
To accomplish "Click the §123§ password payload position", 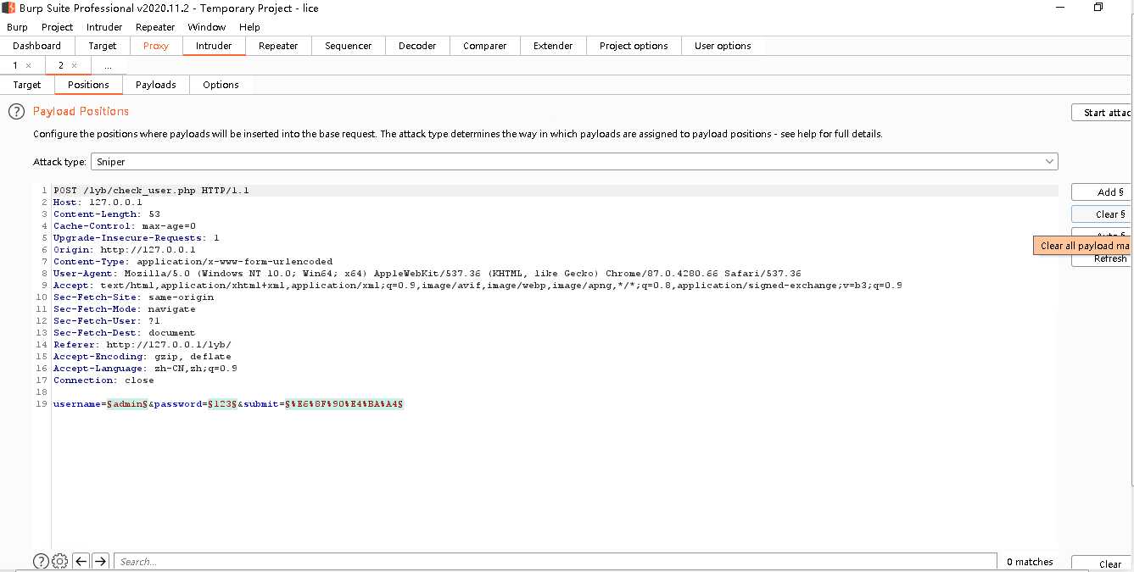I will (222, 404).
